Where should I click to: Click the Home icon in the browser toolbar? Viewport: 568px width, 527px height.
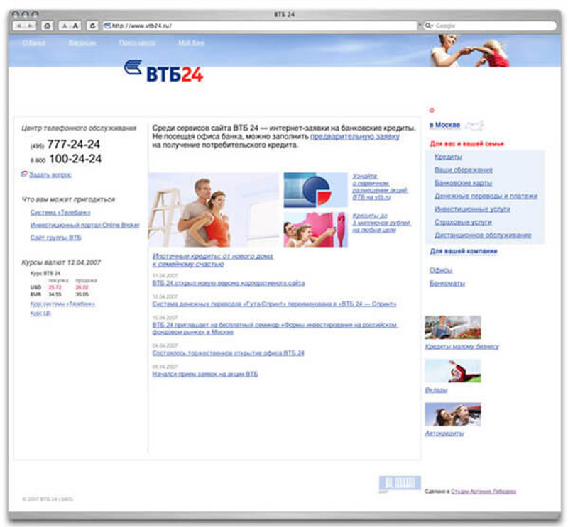point(47,25)
